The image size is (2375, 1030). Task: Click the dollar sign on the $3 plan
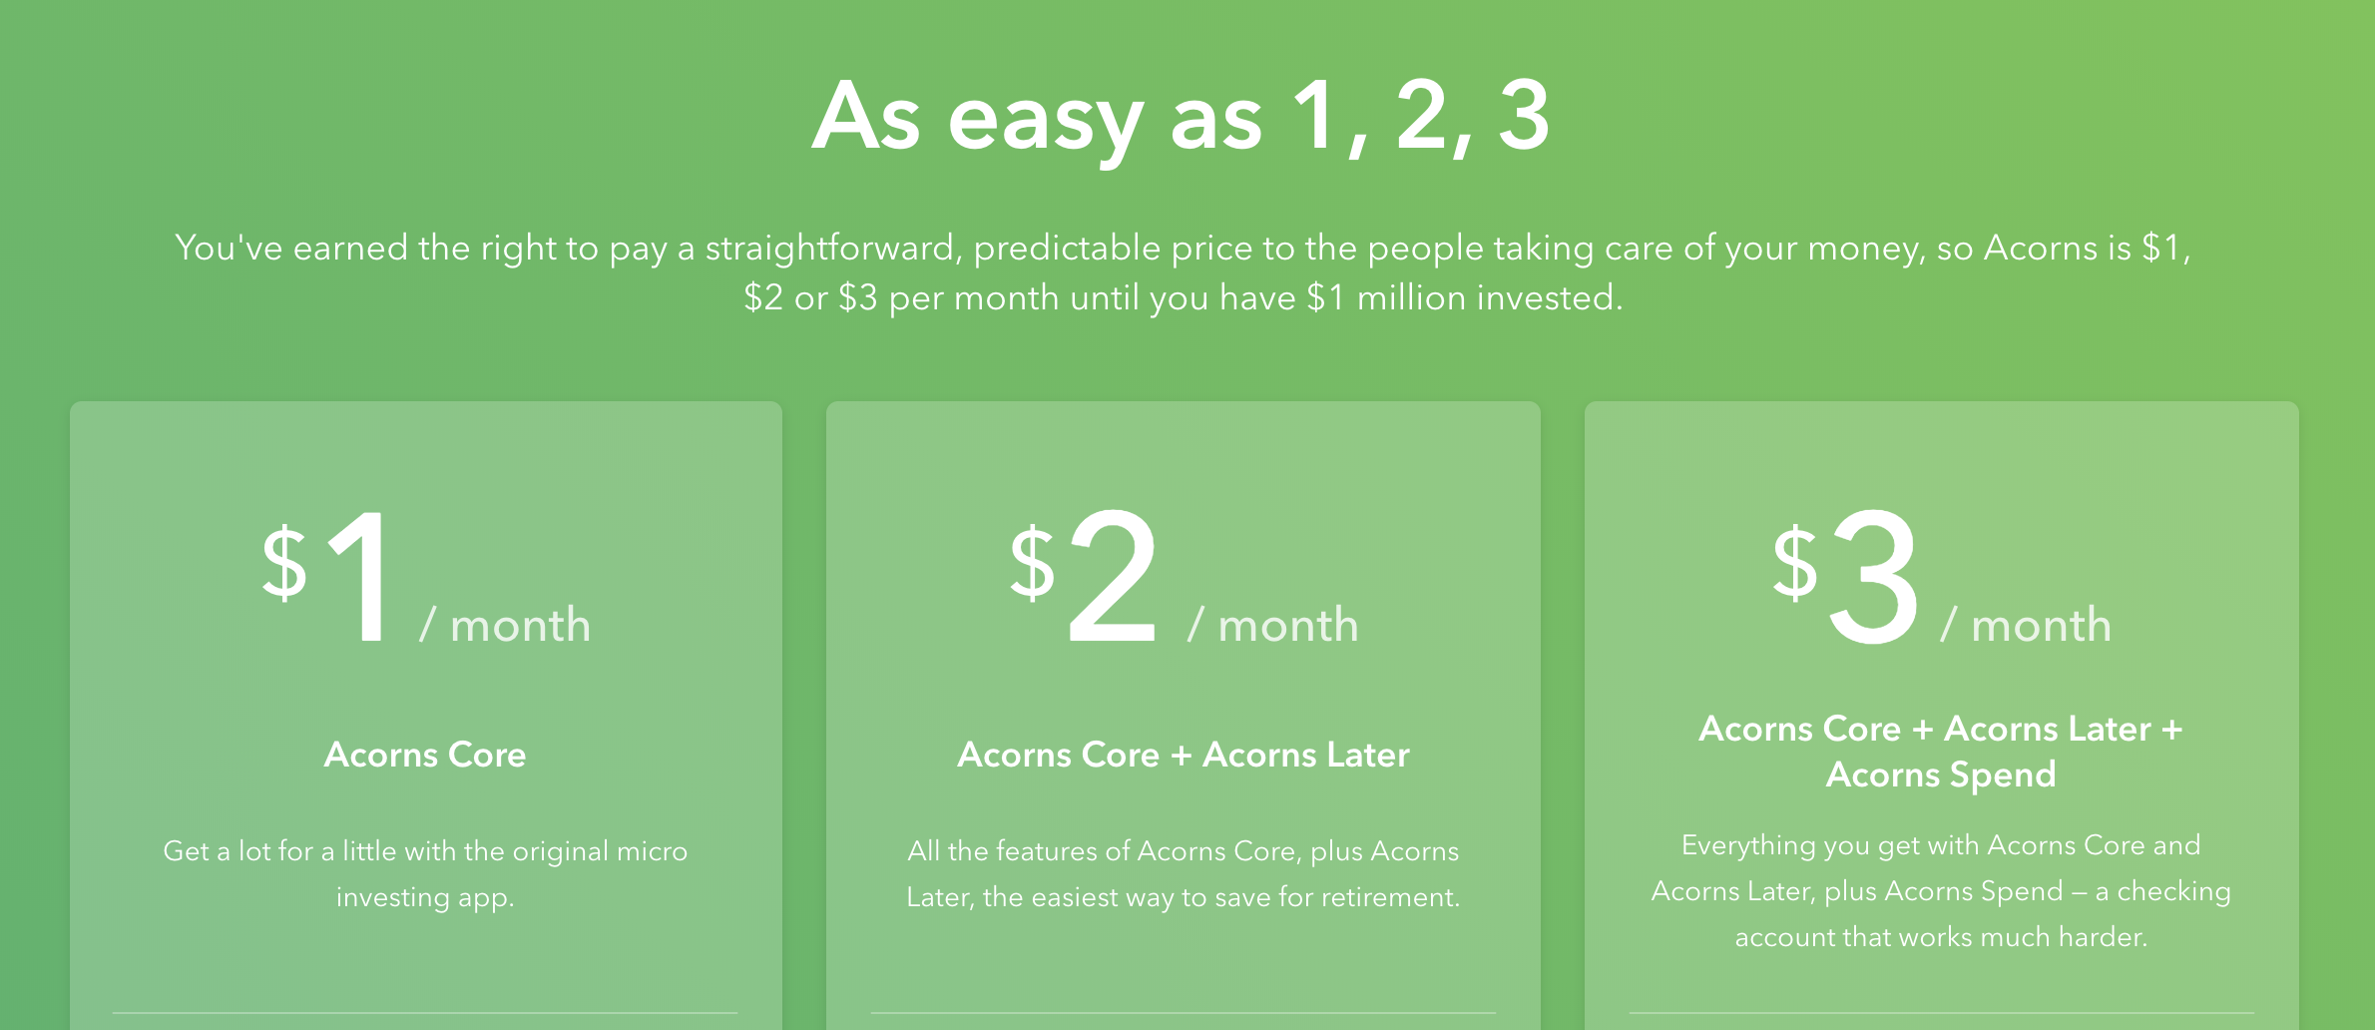(x=1795, y=564)
